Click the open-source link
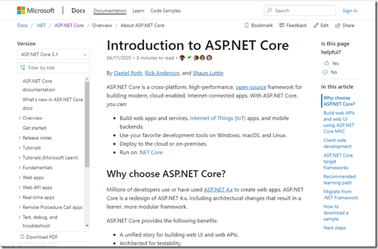Image resolution: width=378 pixels, height=249 pixels. [251, 87]
